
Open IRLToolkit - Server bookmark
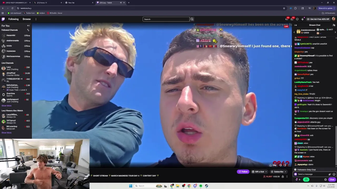pyautogui.click(x=54, y=13)
